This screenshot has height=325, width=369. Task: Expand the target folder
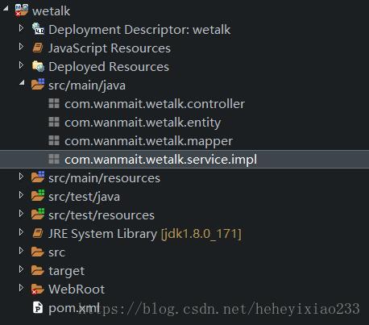pos(21,269)
